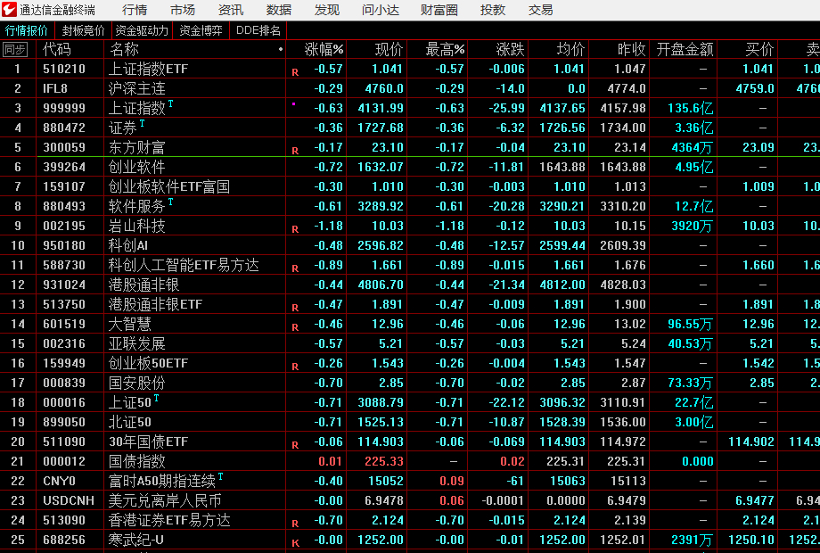820x553 pixels.
Task: Open the 行情 menu
Action: (x=135, y=10)
